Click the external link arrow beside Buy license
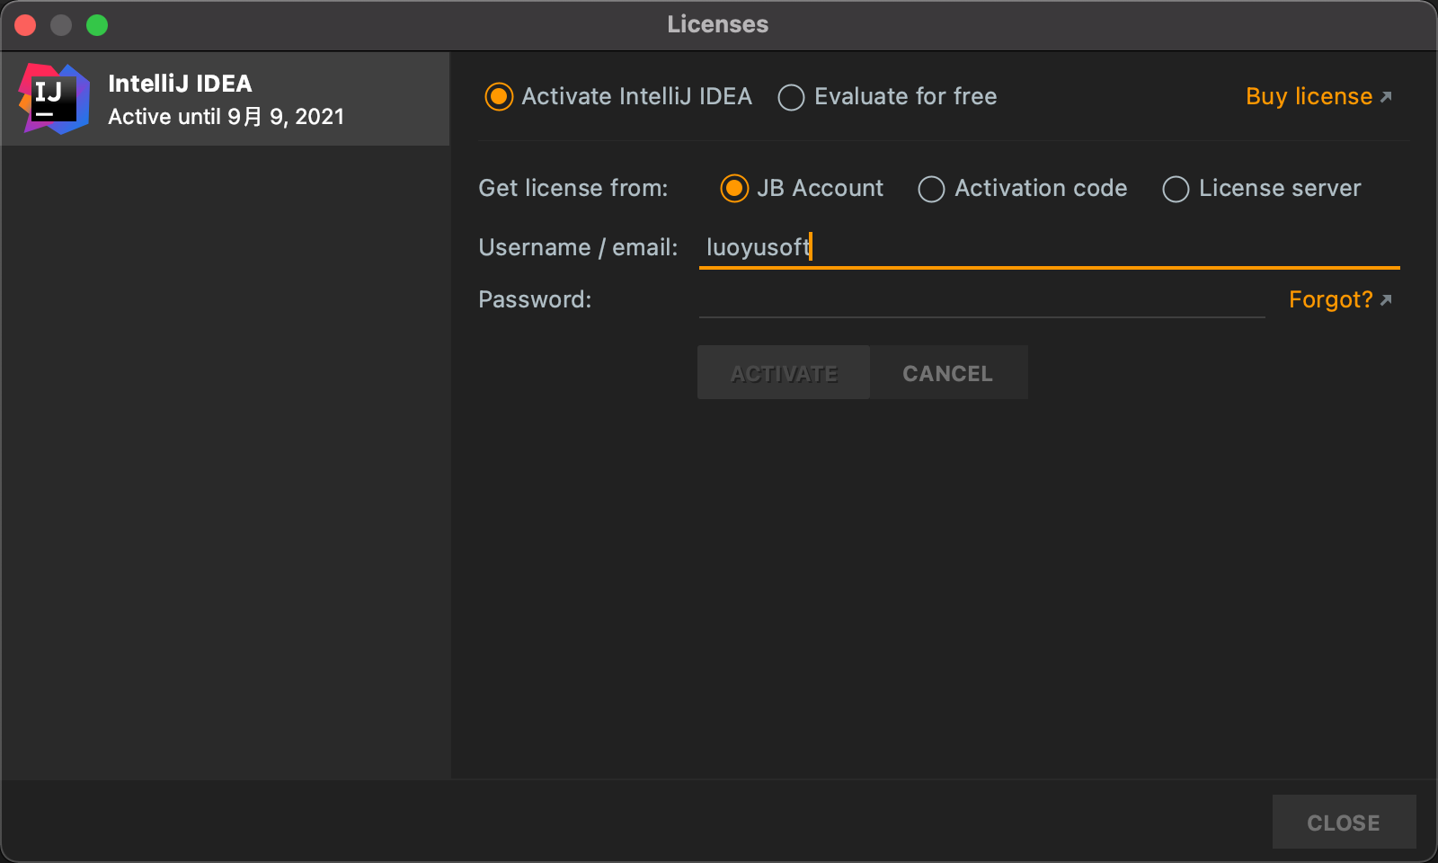 click(1386, 95)
